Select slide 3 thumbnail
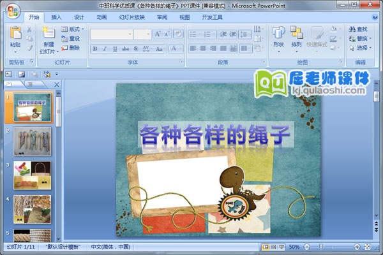Image resolution: width=383 pixels, height=255 pixels. click(x=33, y=175)
